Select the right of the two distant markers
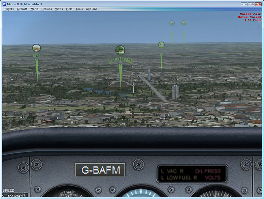Image resolution: width=264 pixels, height=199 pixels. [x=184, y=23]
